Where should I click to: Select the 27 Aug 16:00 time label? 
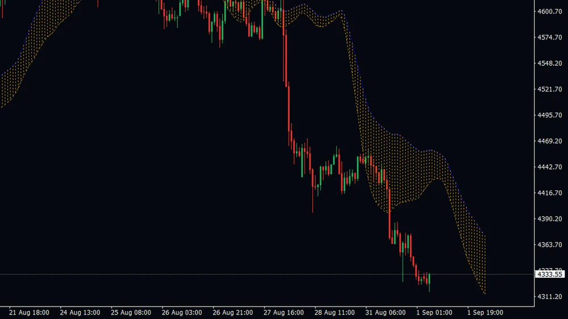click(x=283, y=313)
